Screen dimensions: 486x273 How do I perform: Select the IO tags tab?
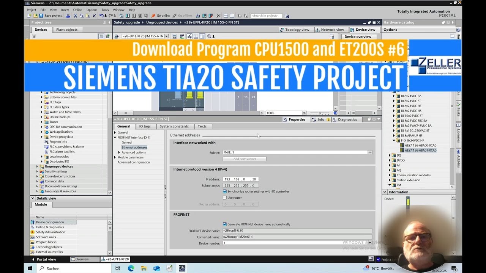[145, 126]
